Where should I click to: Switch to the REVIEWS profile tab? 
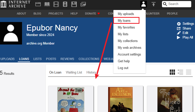pyautogui.click(x=67, y=59)
